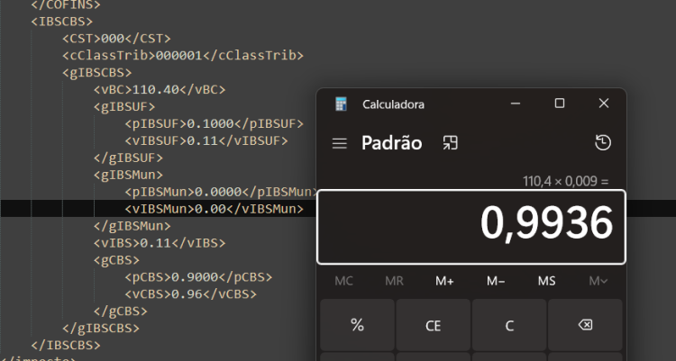Click the Calculadora window title text

[x=393, y=104]
